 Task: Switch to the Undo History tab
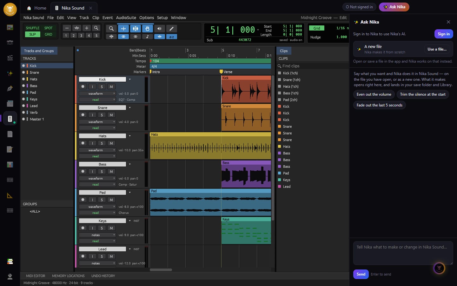103,276
